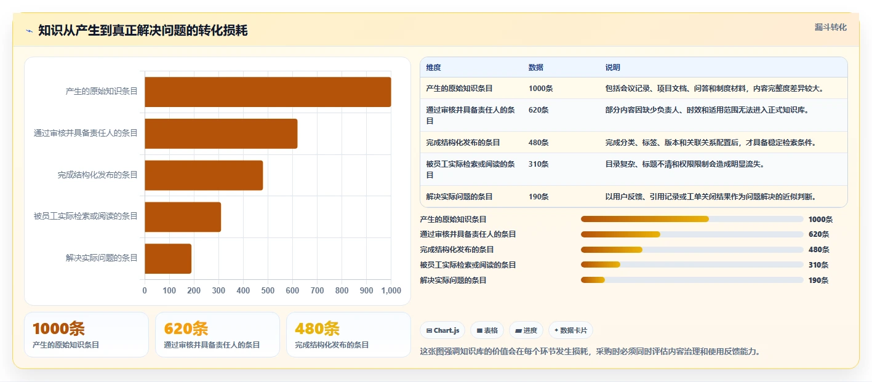Click the 解决实际问题的条目 chart bar
The height and width of the screenshot is (382, 872).
[x=168, y=259]
